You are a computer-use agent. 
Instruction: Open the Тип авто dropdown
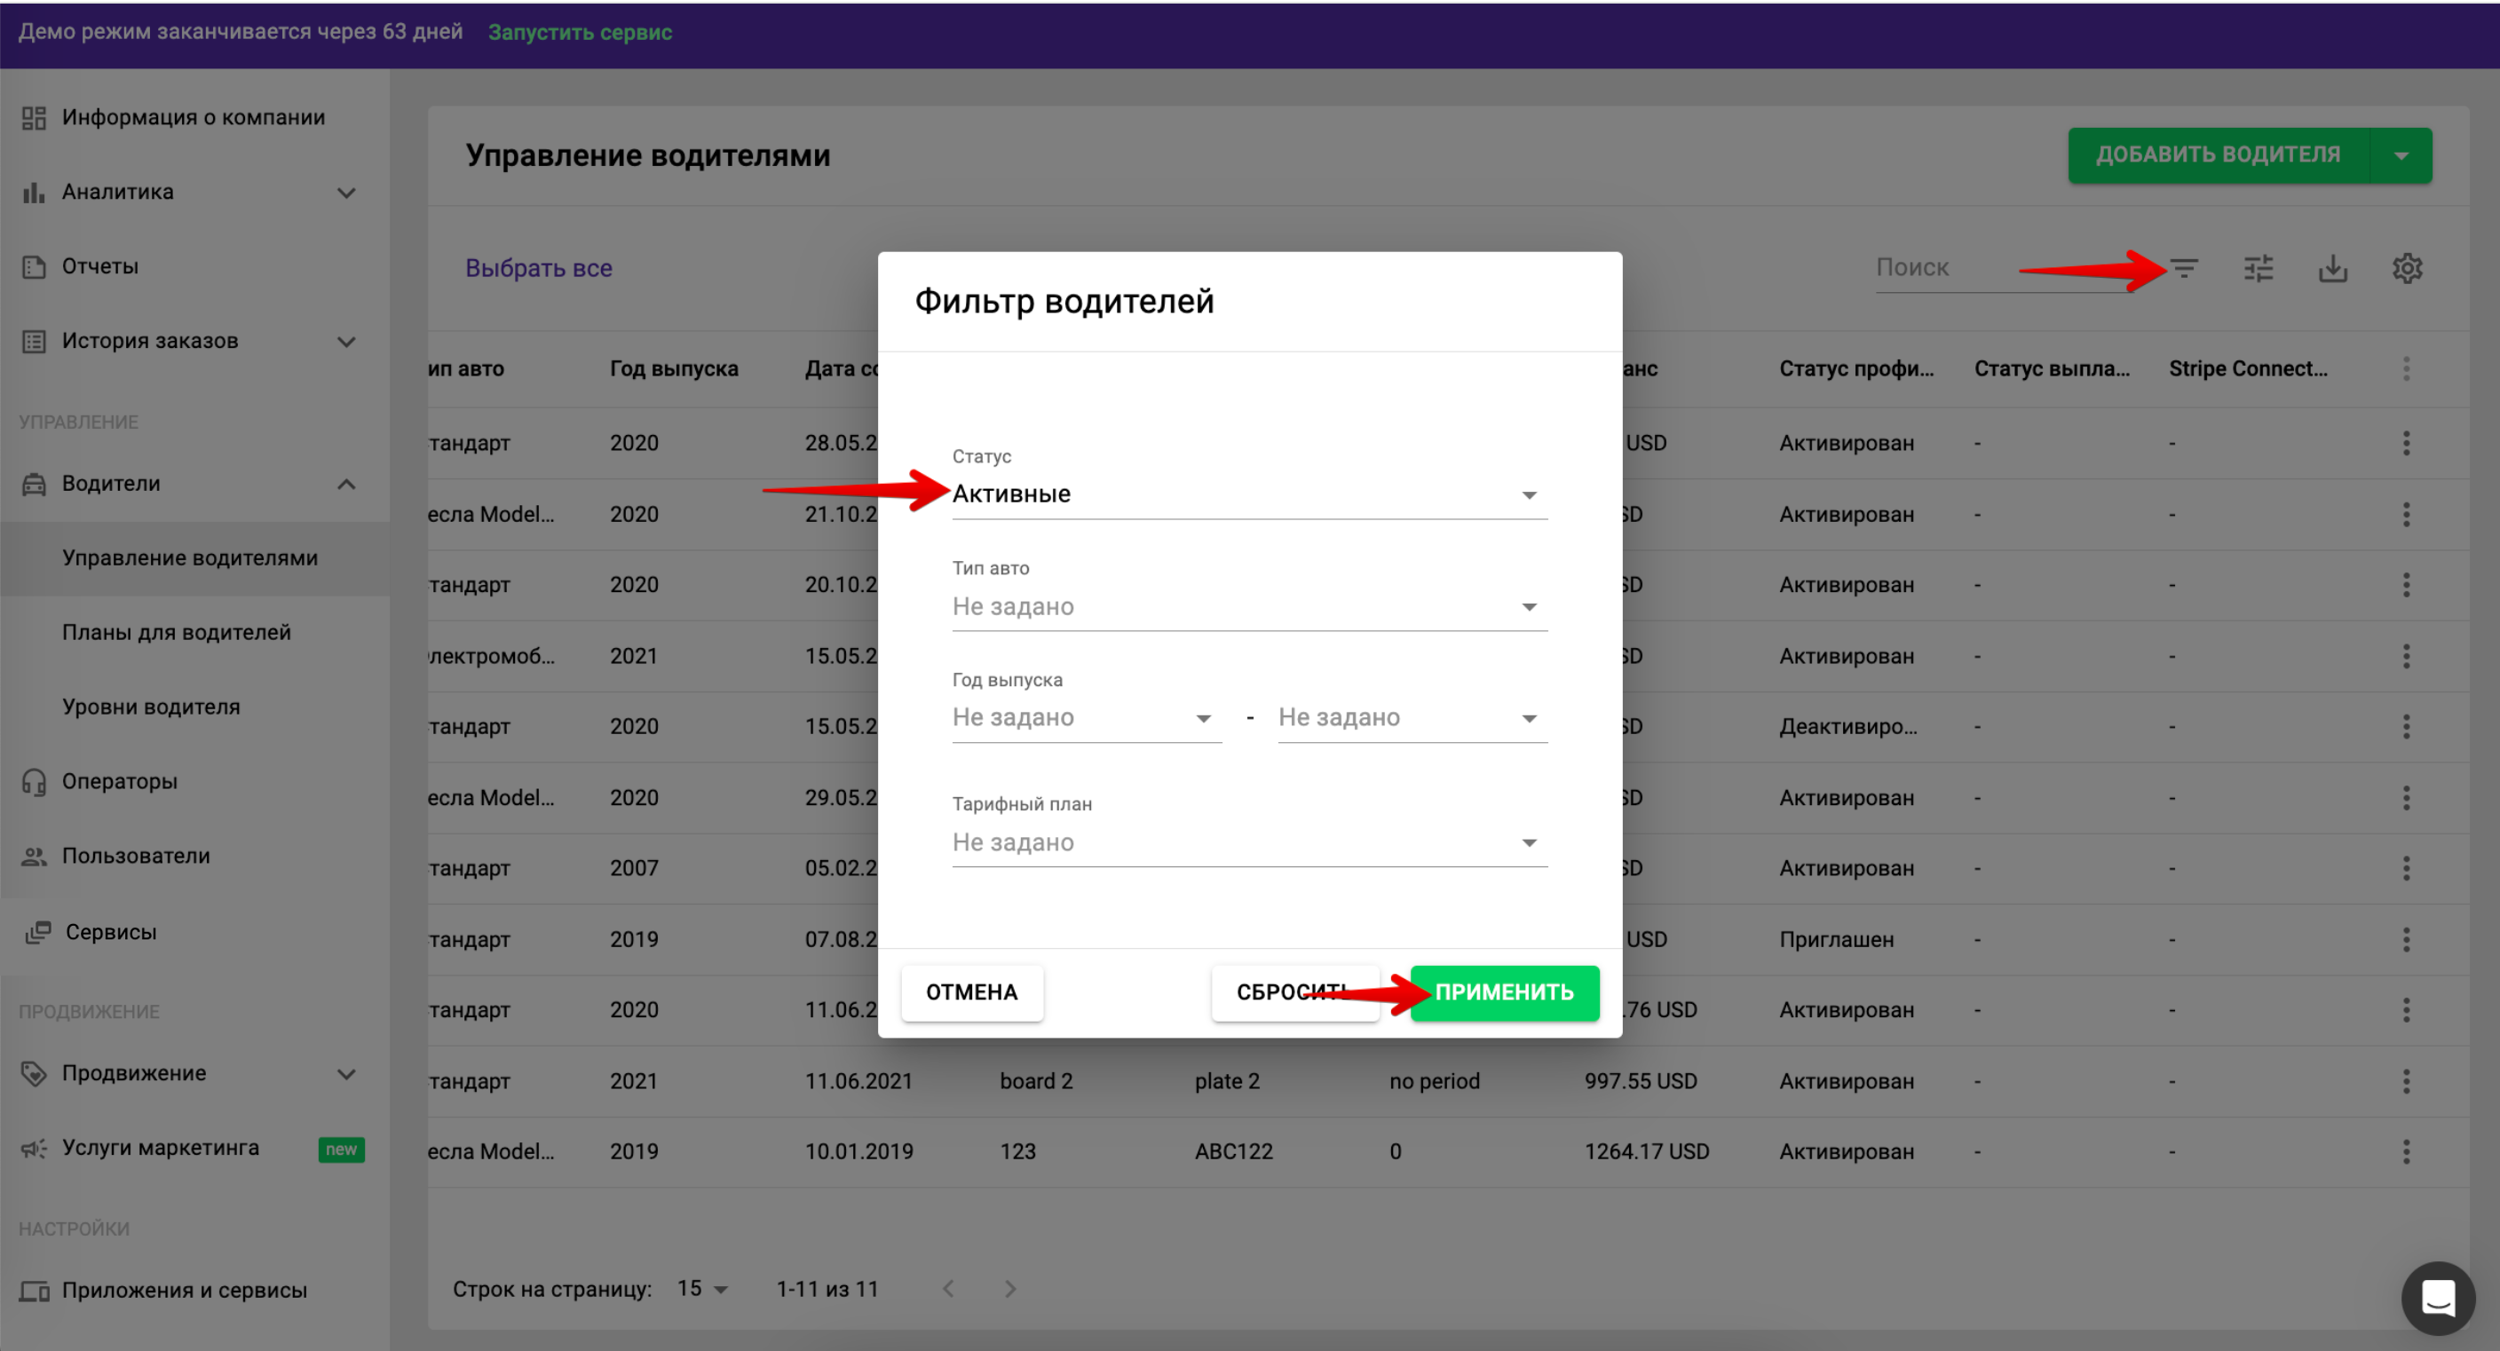click(x=1248, y=606)
